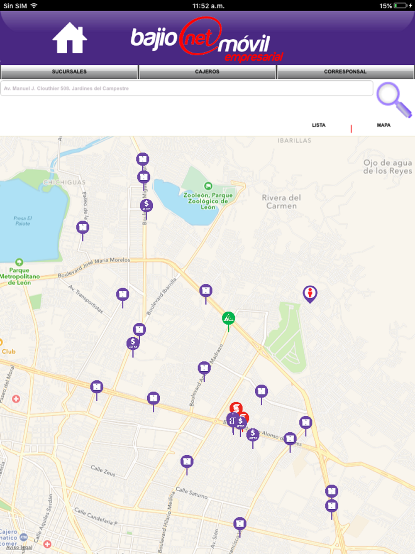
Task: Select the northernmost branch pin on map
Action: tap(143, 159)
